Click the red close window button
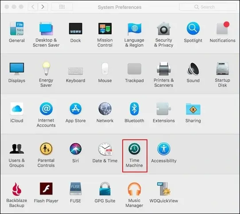 coord(7,7)
